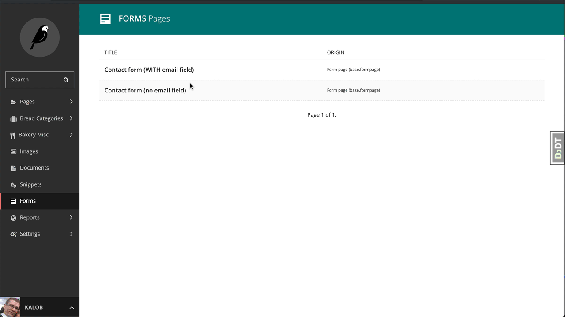The width and height of the screenshot is (565, 317).
Task: Go to the Snippets section
Action: coord(40,184)
